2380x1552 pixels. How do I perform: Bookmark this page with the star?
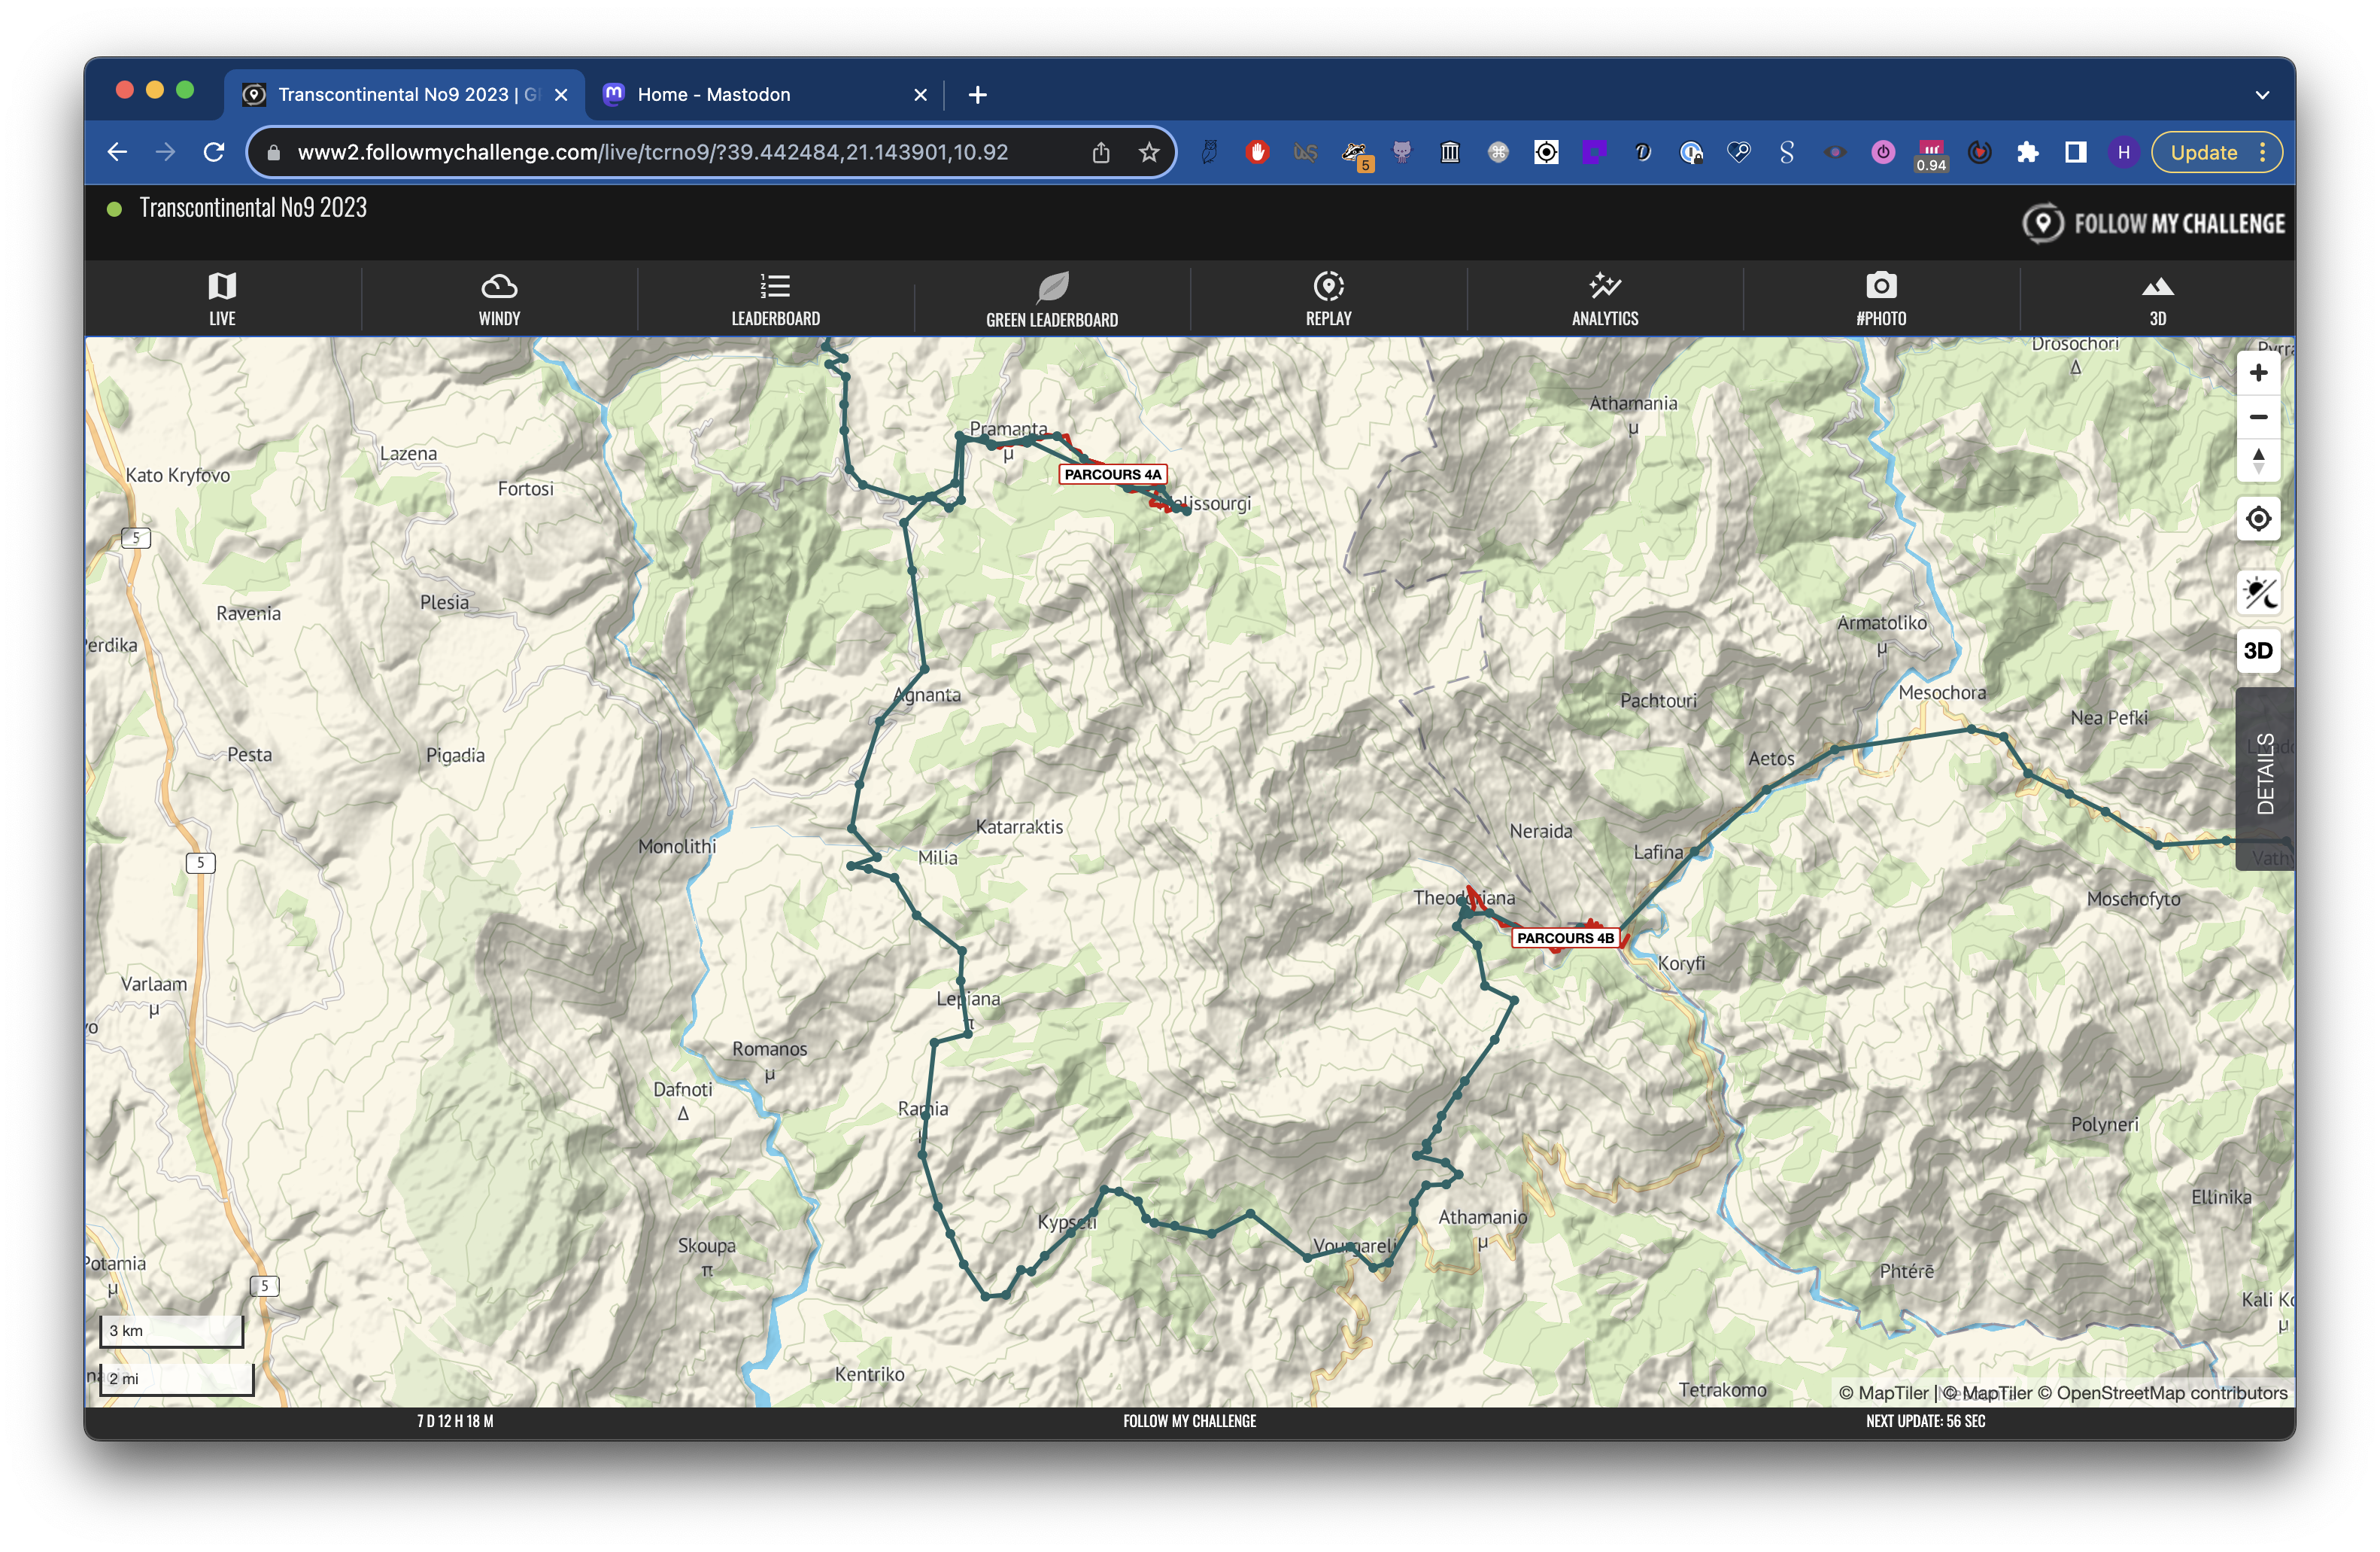[1149, 152]
